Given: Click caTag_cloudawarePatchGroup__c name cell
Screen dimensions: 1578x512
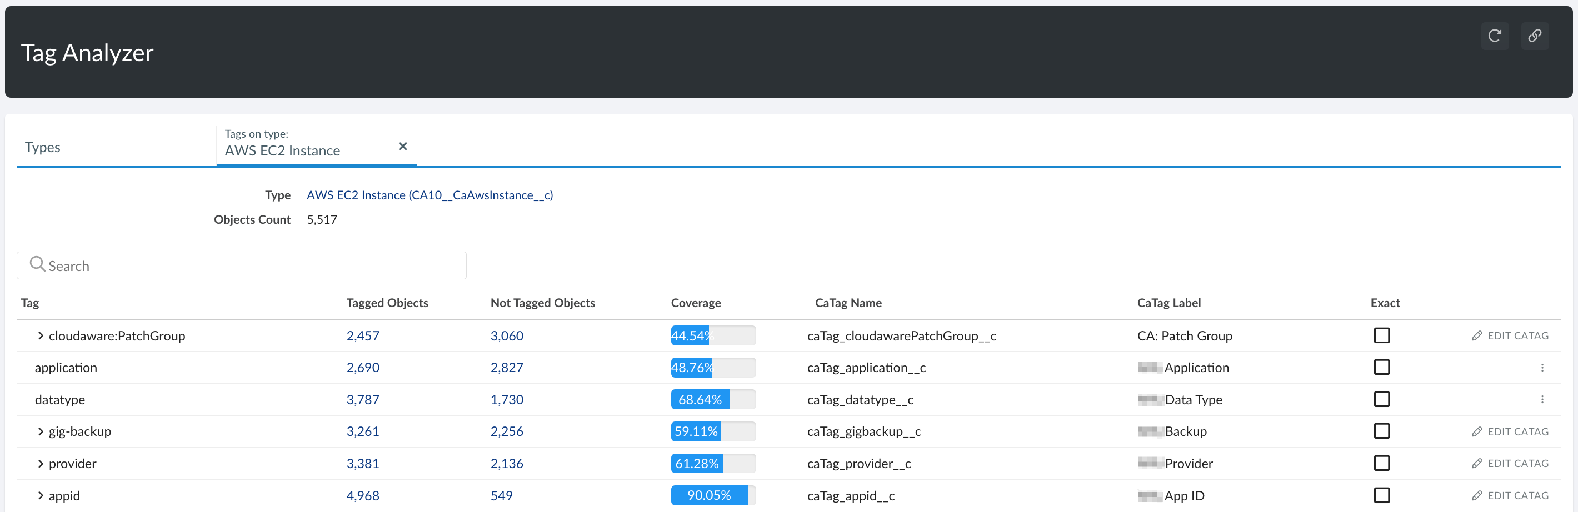Looking at the screenshot, I should click(x=901, y=335).
